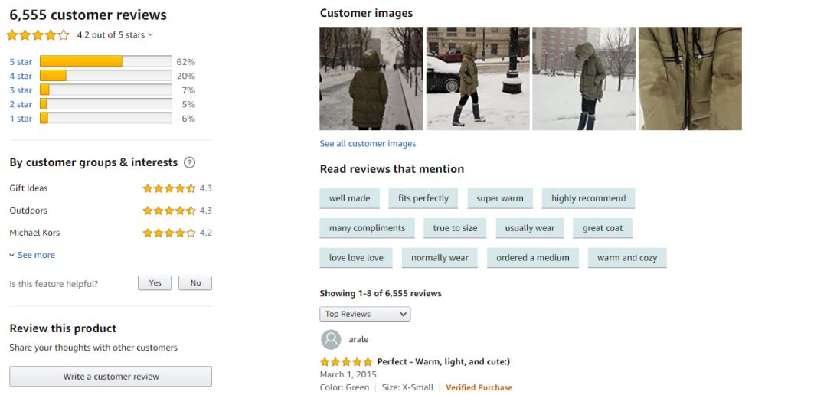Click Write a customer review button
Viewport: 827px width, 395px height.
pos(111,377)
